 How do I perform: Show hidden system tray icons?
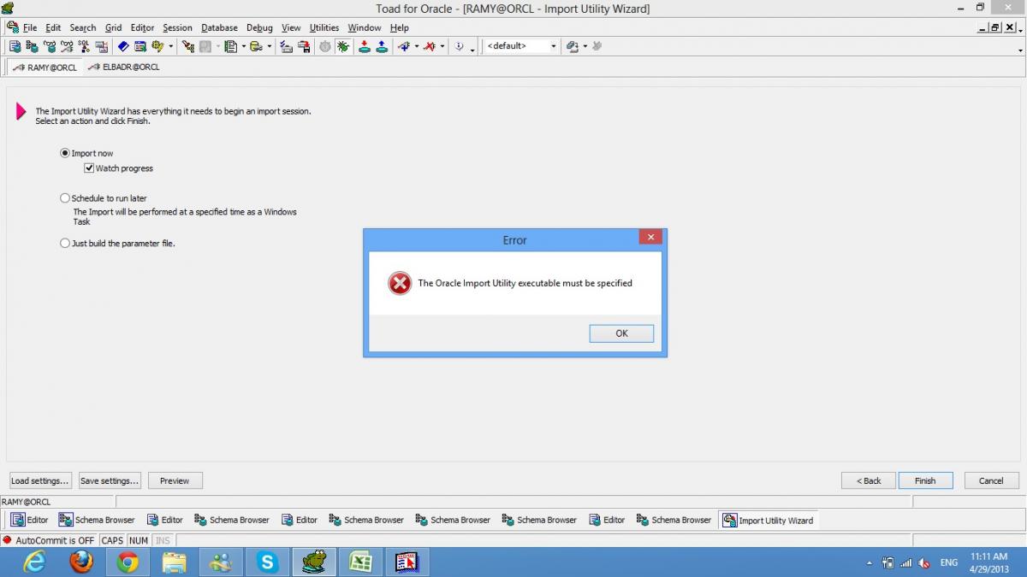pyautogui.click(x=870, y=563)
